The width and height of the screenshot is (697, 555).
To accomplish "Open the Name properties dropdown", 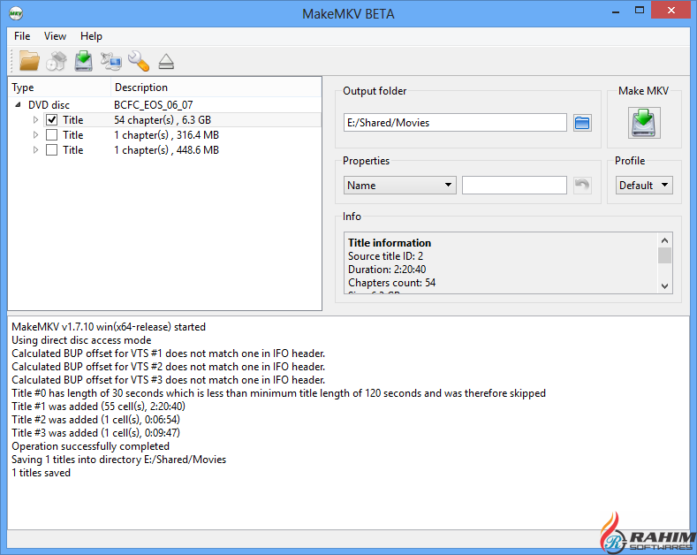I will [399, 185].
